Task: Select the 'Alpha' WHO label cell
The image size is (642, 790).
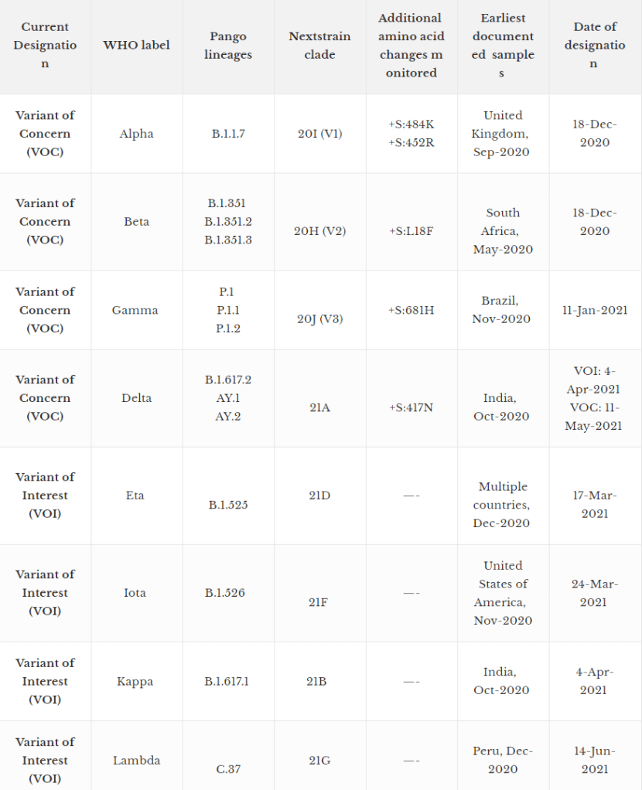Action: pos(136,134)
